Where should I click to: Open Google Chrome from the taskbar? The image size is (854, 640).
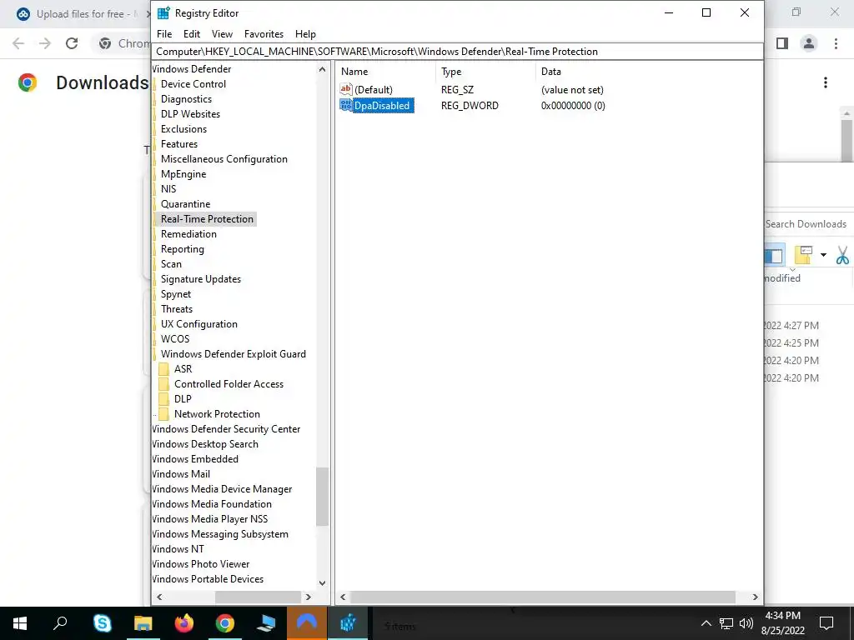pos(225,623)
